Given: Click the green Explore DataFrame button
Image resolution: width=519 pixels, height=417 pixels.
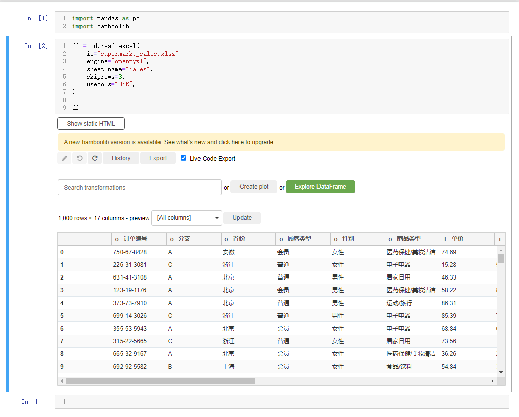Looking at the screenshot, I should [320, 187].
